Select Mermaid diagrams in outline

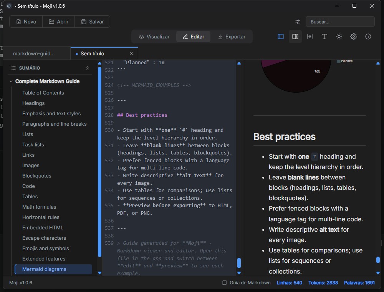click(53, 269)
